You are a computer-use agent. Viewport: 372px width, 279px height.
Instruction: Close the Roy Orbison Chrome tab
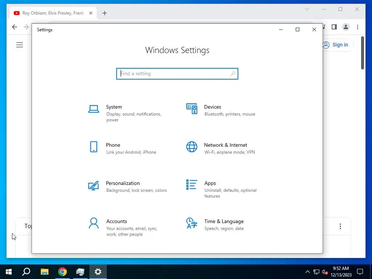pos(90,13)
